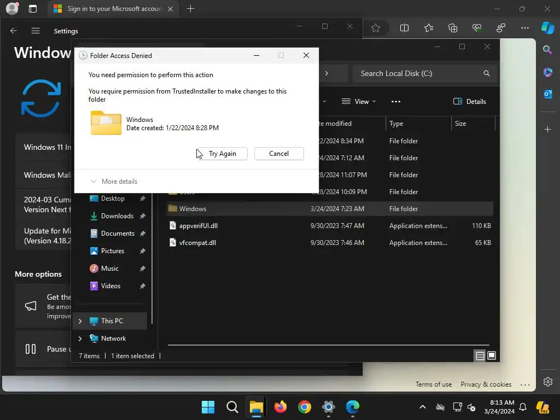Click the magnifier icon in Explorer search box
Screen dimensions: 560x420
click(486, 73)
